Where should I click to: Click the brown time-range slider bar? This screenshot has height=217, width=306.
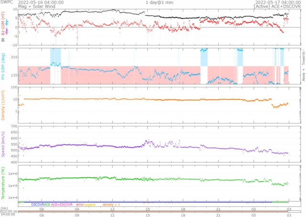click(x=153, y=212)
